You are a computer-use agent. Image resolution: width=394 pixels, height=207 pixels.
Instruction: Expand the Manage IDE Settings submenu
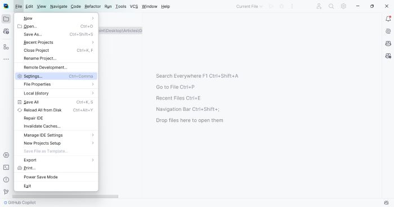56,135
